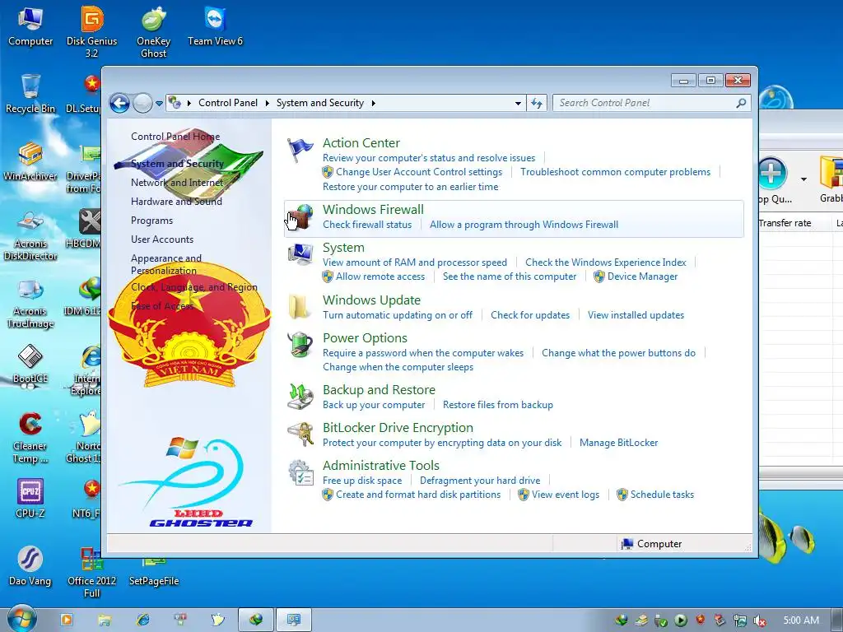Viewport: 843px width, 632px height.
Task: Open the System monitor icon
Action: click(300, 255)
